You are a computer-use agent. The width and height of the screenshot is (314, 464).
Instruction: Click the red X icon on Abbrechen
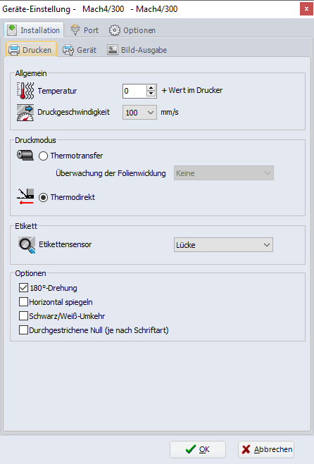pyautogui.click(x=246, y=449)
